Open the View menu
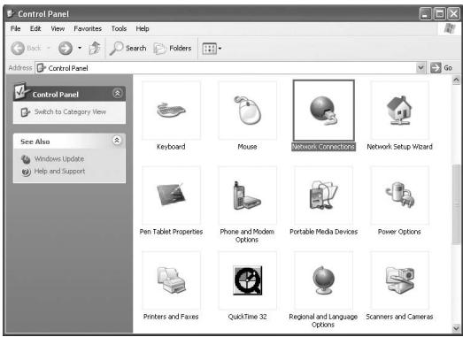463x337 pixels. pos(58,28)
